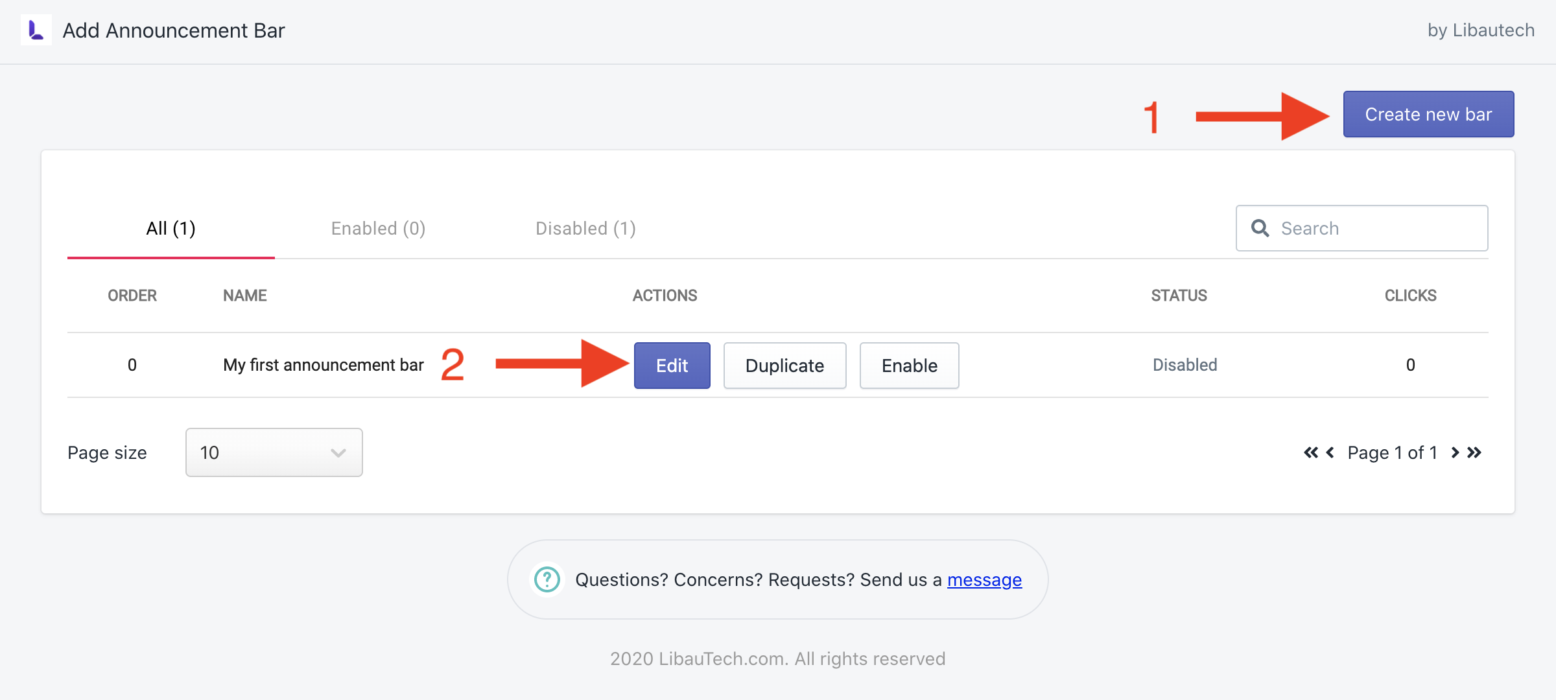Open the message link

coord(984,579)
